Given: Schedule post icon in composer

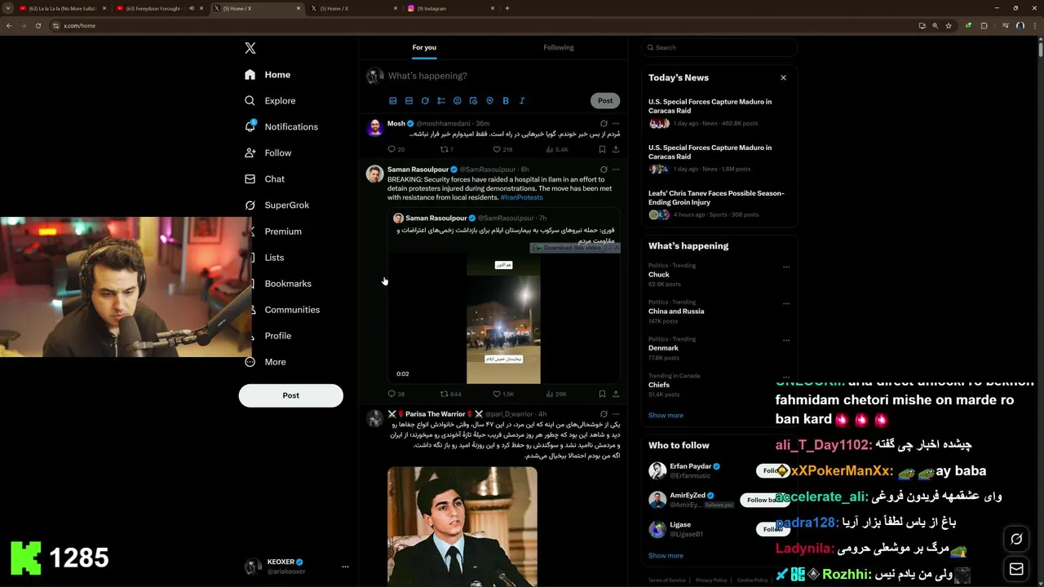Looking at the screenshot, I should [x=473, y=100].
